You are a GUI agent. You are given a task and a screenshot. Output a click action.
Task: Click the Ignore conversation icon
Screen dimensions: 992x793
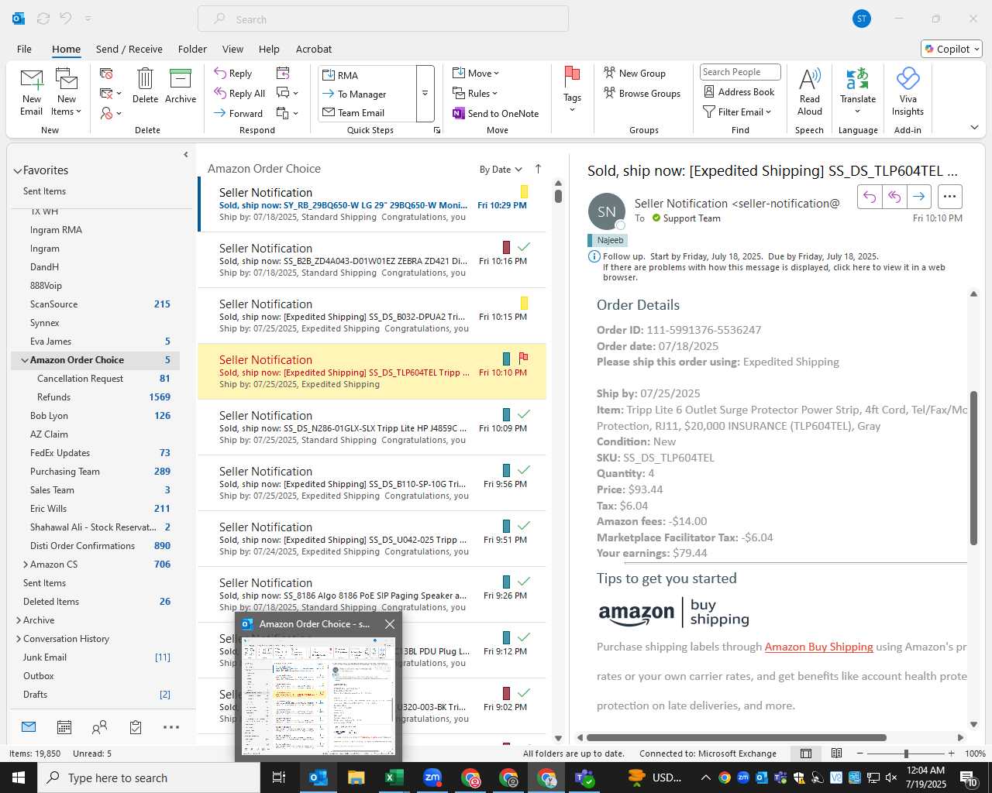click(107, 74)
